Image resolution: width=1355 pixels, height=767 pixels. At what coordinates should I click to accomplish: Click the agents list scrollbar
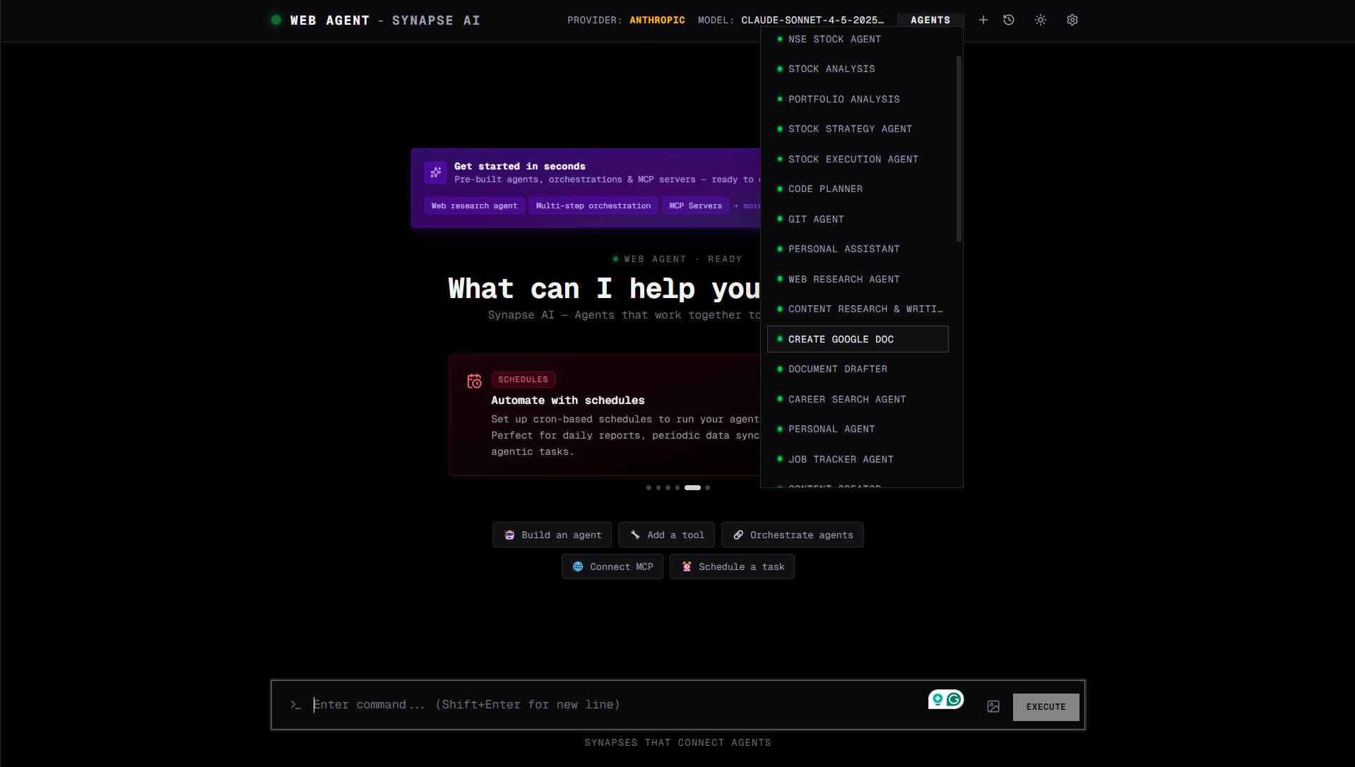click(x=959, y=149)
